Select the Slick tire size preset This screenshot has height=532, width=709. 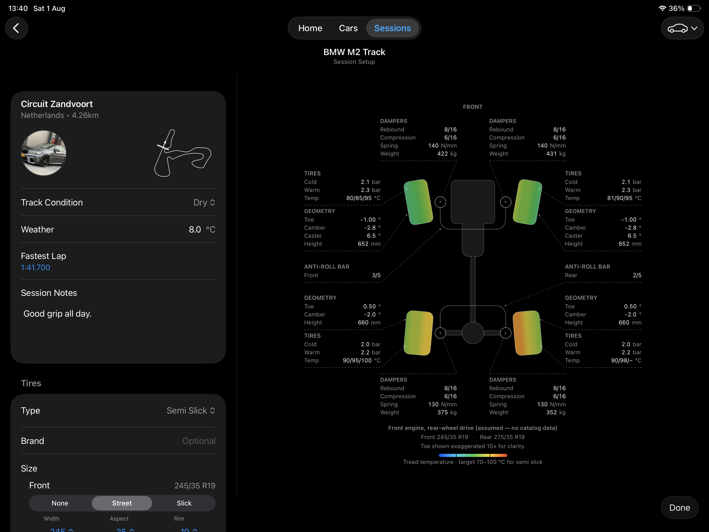click(184, 503)
